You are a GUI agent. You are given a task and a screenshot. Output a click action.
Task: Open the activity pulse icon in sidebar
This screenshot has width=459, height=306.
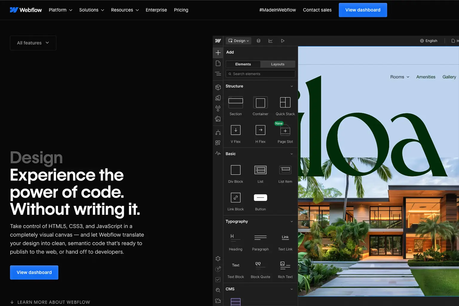[x=218, y=153]
